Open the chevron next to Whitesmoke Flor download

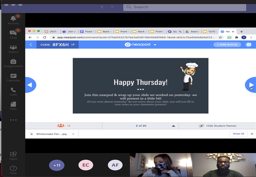73,134
